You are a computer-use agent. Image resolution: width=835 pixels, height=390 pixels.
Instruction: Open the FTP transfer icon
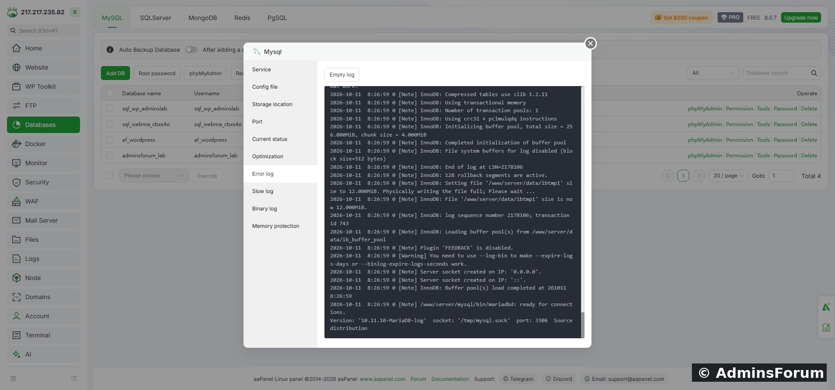coord(17,106)
